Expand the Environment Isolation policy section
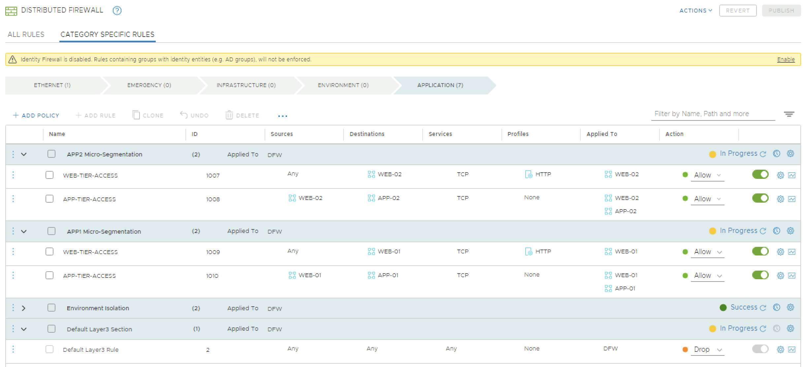807x367 pixels. point(23,308)
